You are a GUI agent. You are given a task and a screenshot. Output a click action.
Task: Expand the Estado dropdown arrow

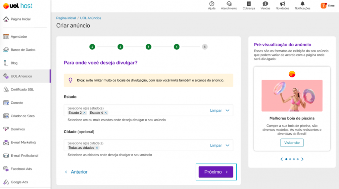click(x=227, y=110)
